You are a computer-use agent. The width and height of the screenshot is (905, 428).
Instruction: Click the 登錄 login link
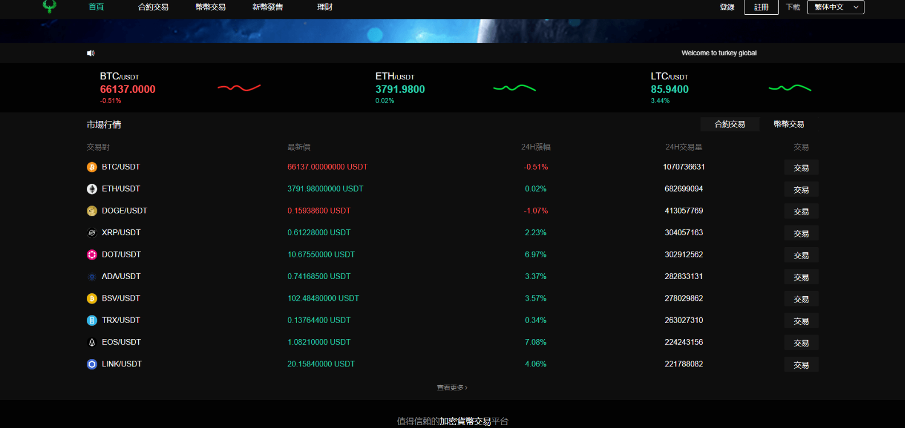click(727, 7)
